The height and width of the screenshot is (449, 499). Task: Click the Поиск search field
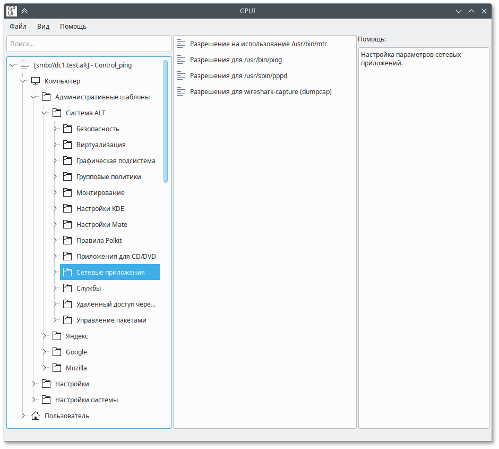click(89, 44)
